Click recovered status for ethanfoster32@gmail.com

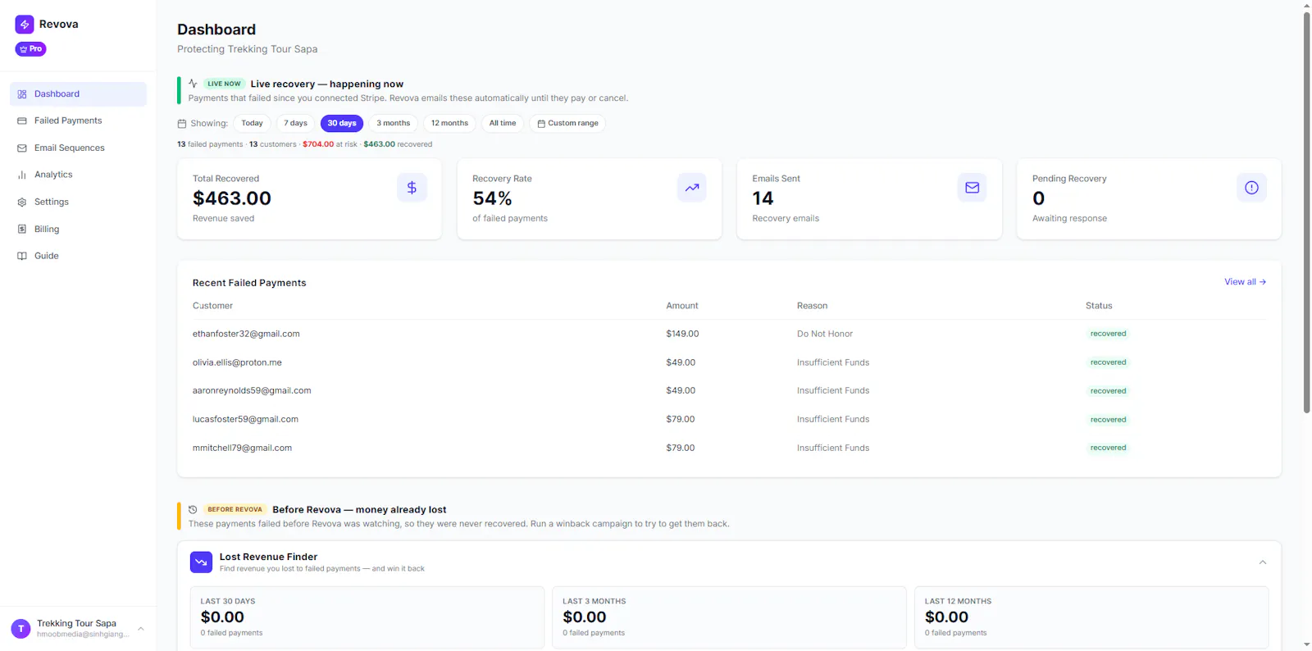[1108, 334]
